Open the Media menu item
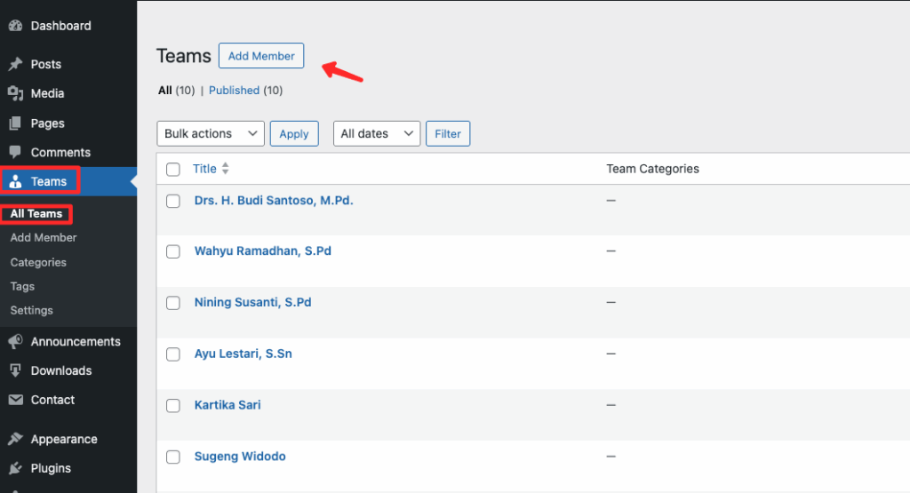 (x=48, y=93)
